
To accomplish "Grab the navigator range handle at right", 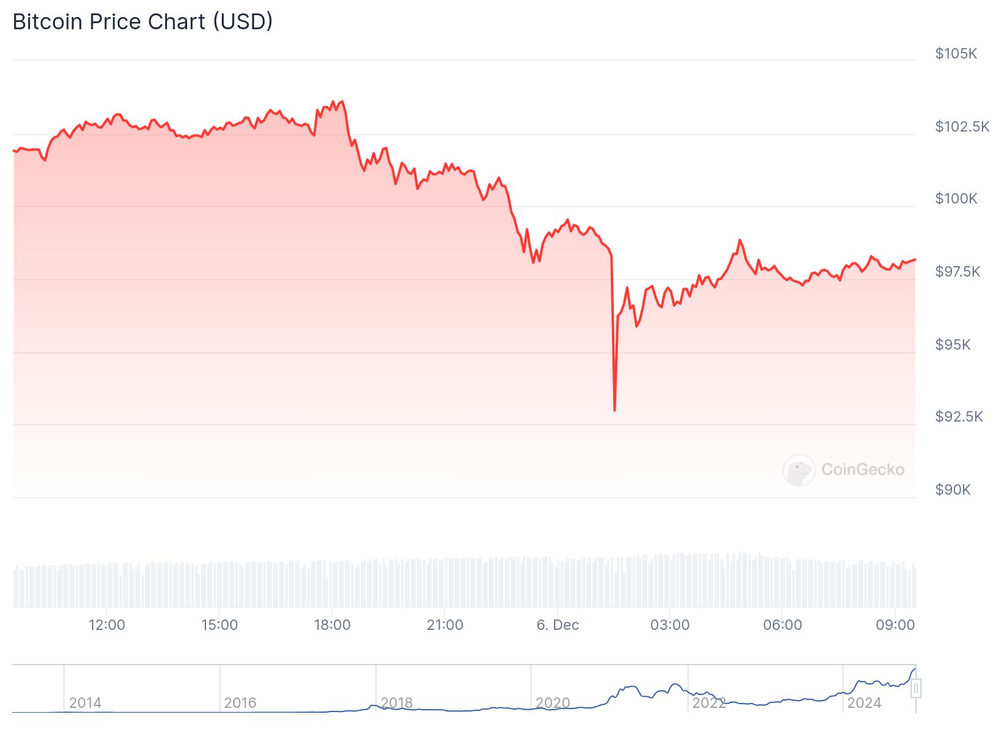I will point(915,689).
